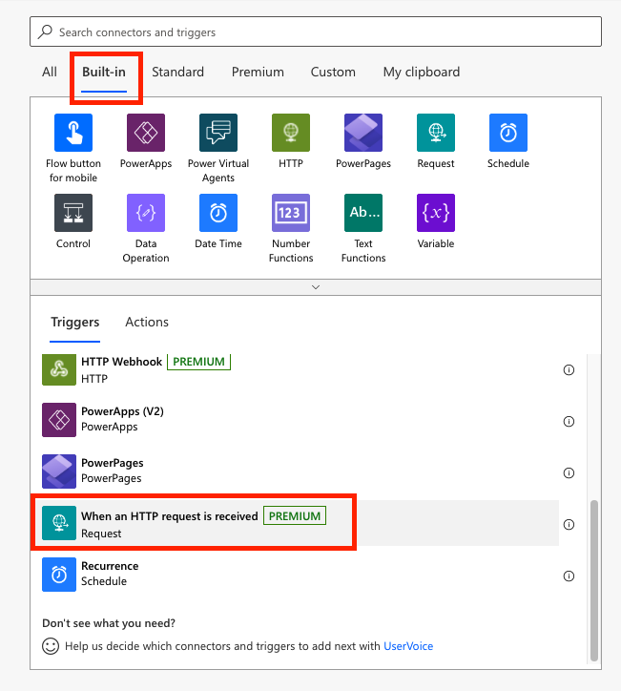Click the triggers list scrollbar
Screen dimensions: 621x691
(594, 580)
